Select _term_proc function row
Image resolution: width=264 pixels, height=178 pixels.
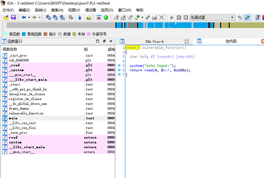coord(59,133)
